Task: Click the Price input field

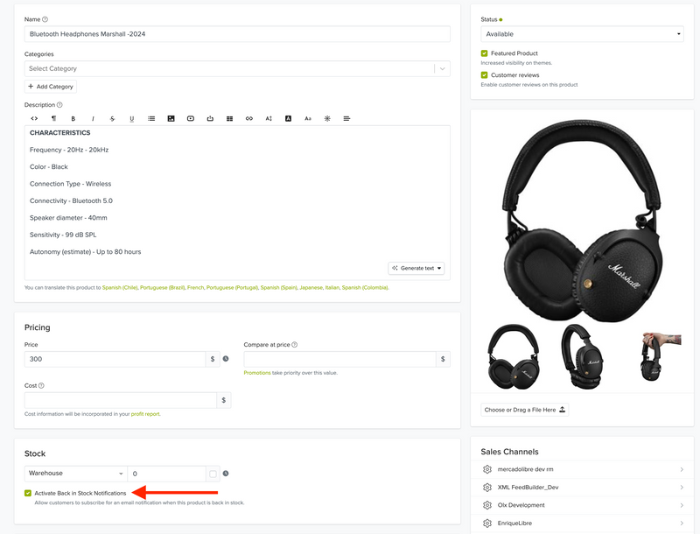Action: 115,359
